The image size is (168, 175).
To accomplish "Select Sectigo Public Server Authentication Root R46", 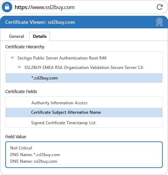I will point(62,58).
